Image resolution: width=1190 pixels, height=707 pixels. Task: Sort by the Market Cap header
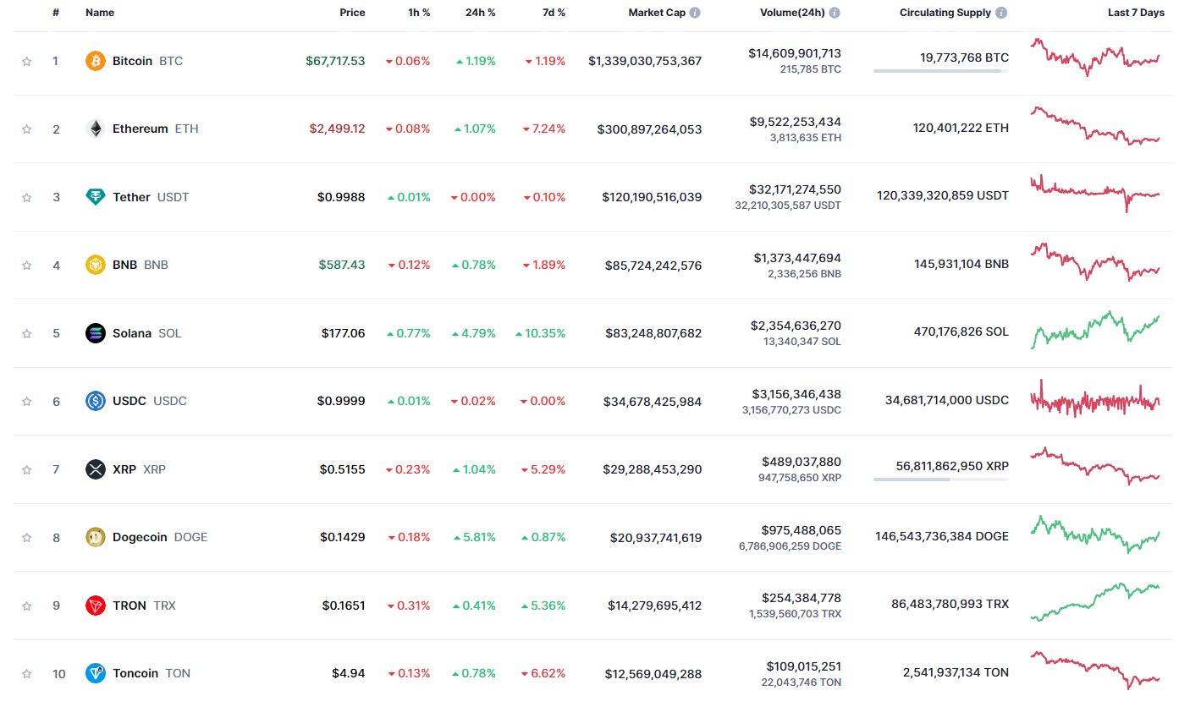657,13
